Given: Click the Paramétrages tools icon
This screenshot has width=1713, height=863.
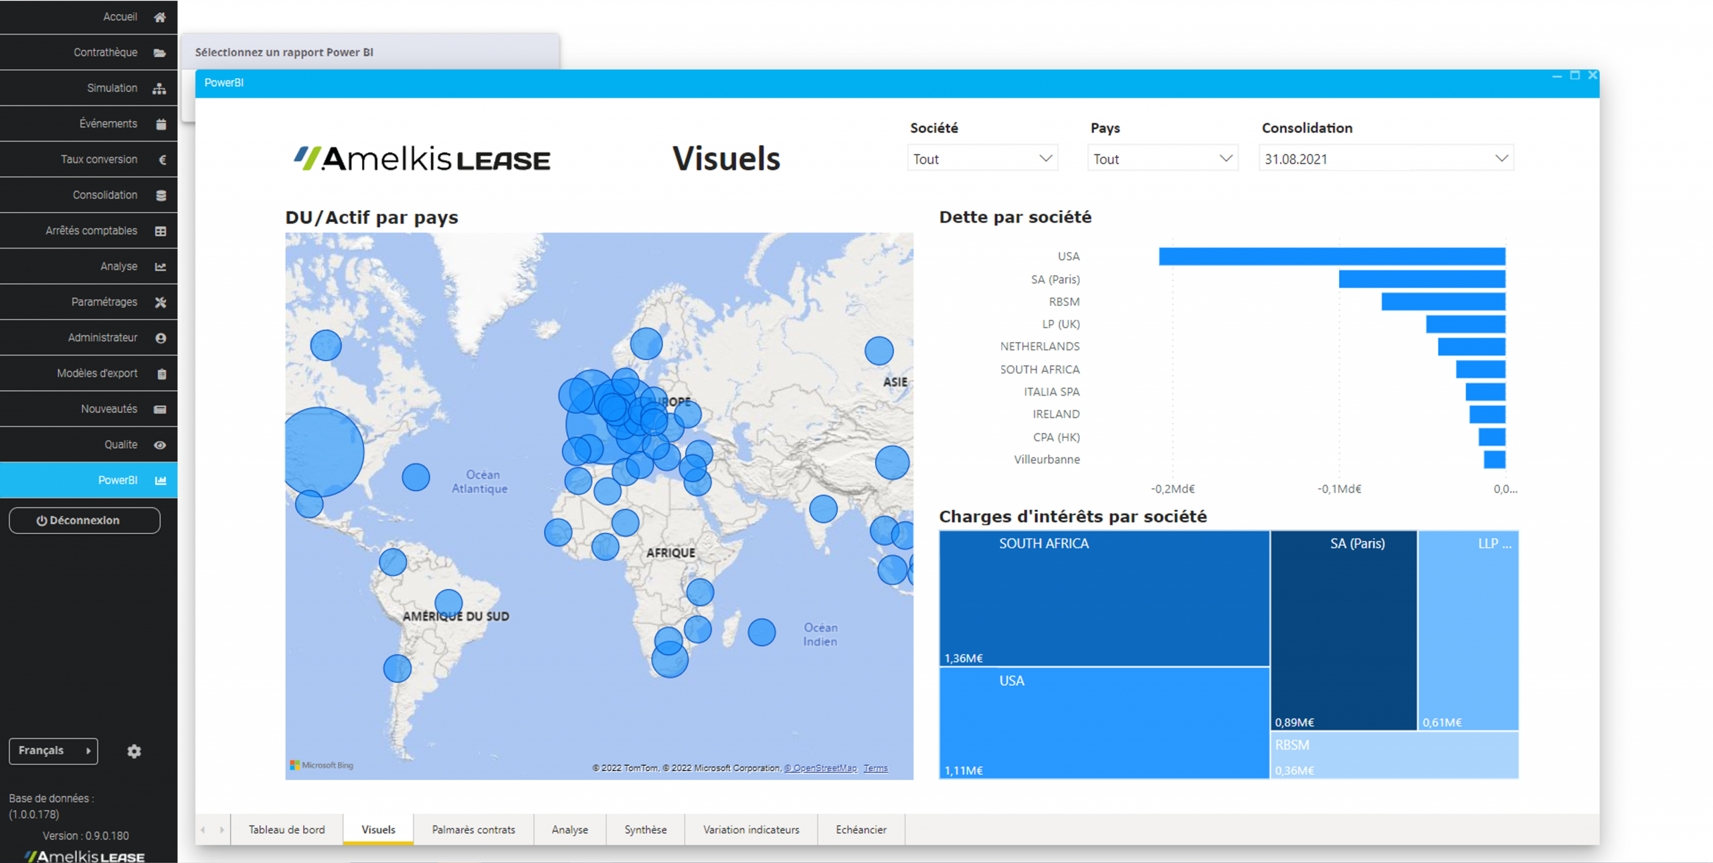Looking at the screenshot, I should point(161,302).
